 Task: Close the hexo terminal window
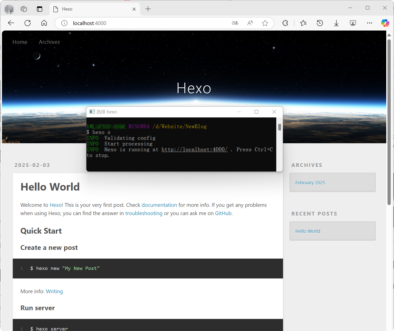(274, 112)
